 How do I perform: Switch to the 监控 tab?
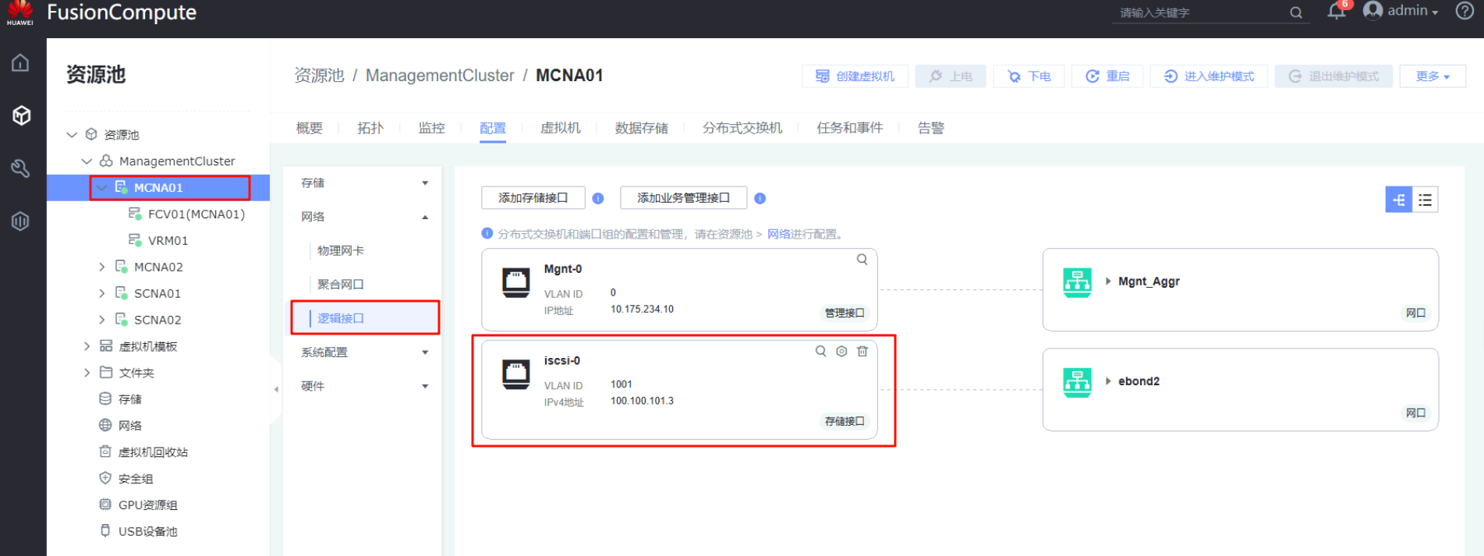click(431, 128)
